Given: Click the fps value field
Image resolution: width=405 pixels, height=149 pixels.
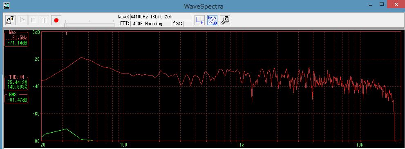Looking at the screenshot, I should pyautogui.click(x=188, y=24).
